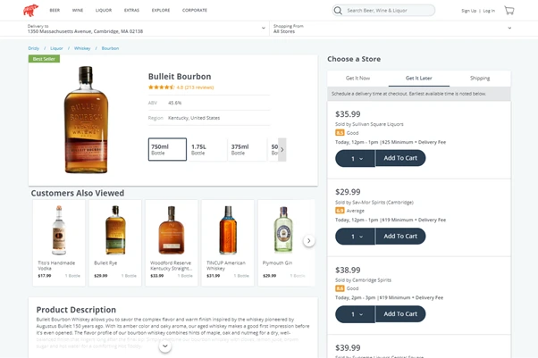538x358 pixels.
Task: Click the Sign Up link
Action: (x=468, y=11)
